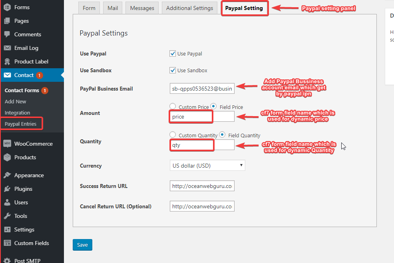
Task: Open Plugins via the plug icon
Action: pyautogui.click(x=7, y=189)
